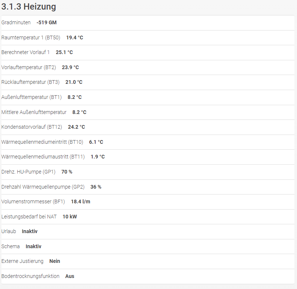The width and height of the screenshot is (297, 289).
Task: Click the '25.1 °C' value
Action: pos(64,52)
